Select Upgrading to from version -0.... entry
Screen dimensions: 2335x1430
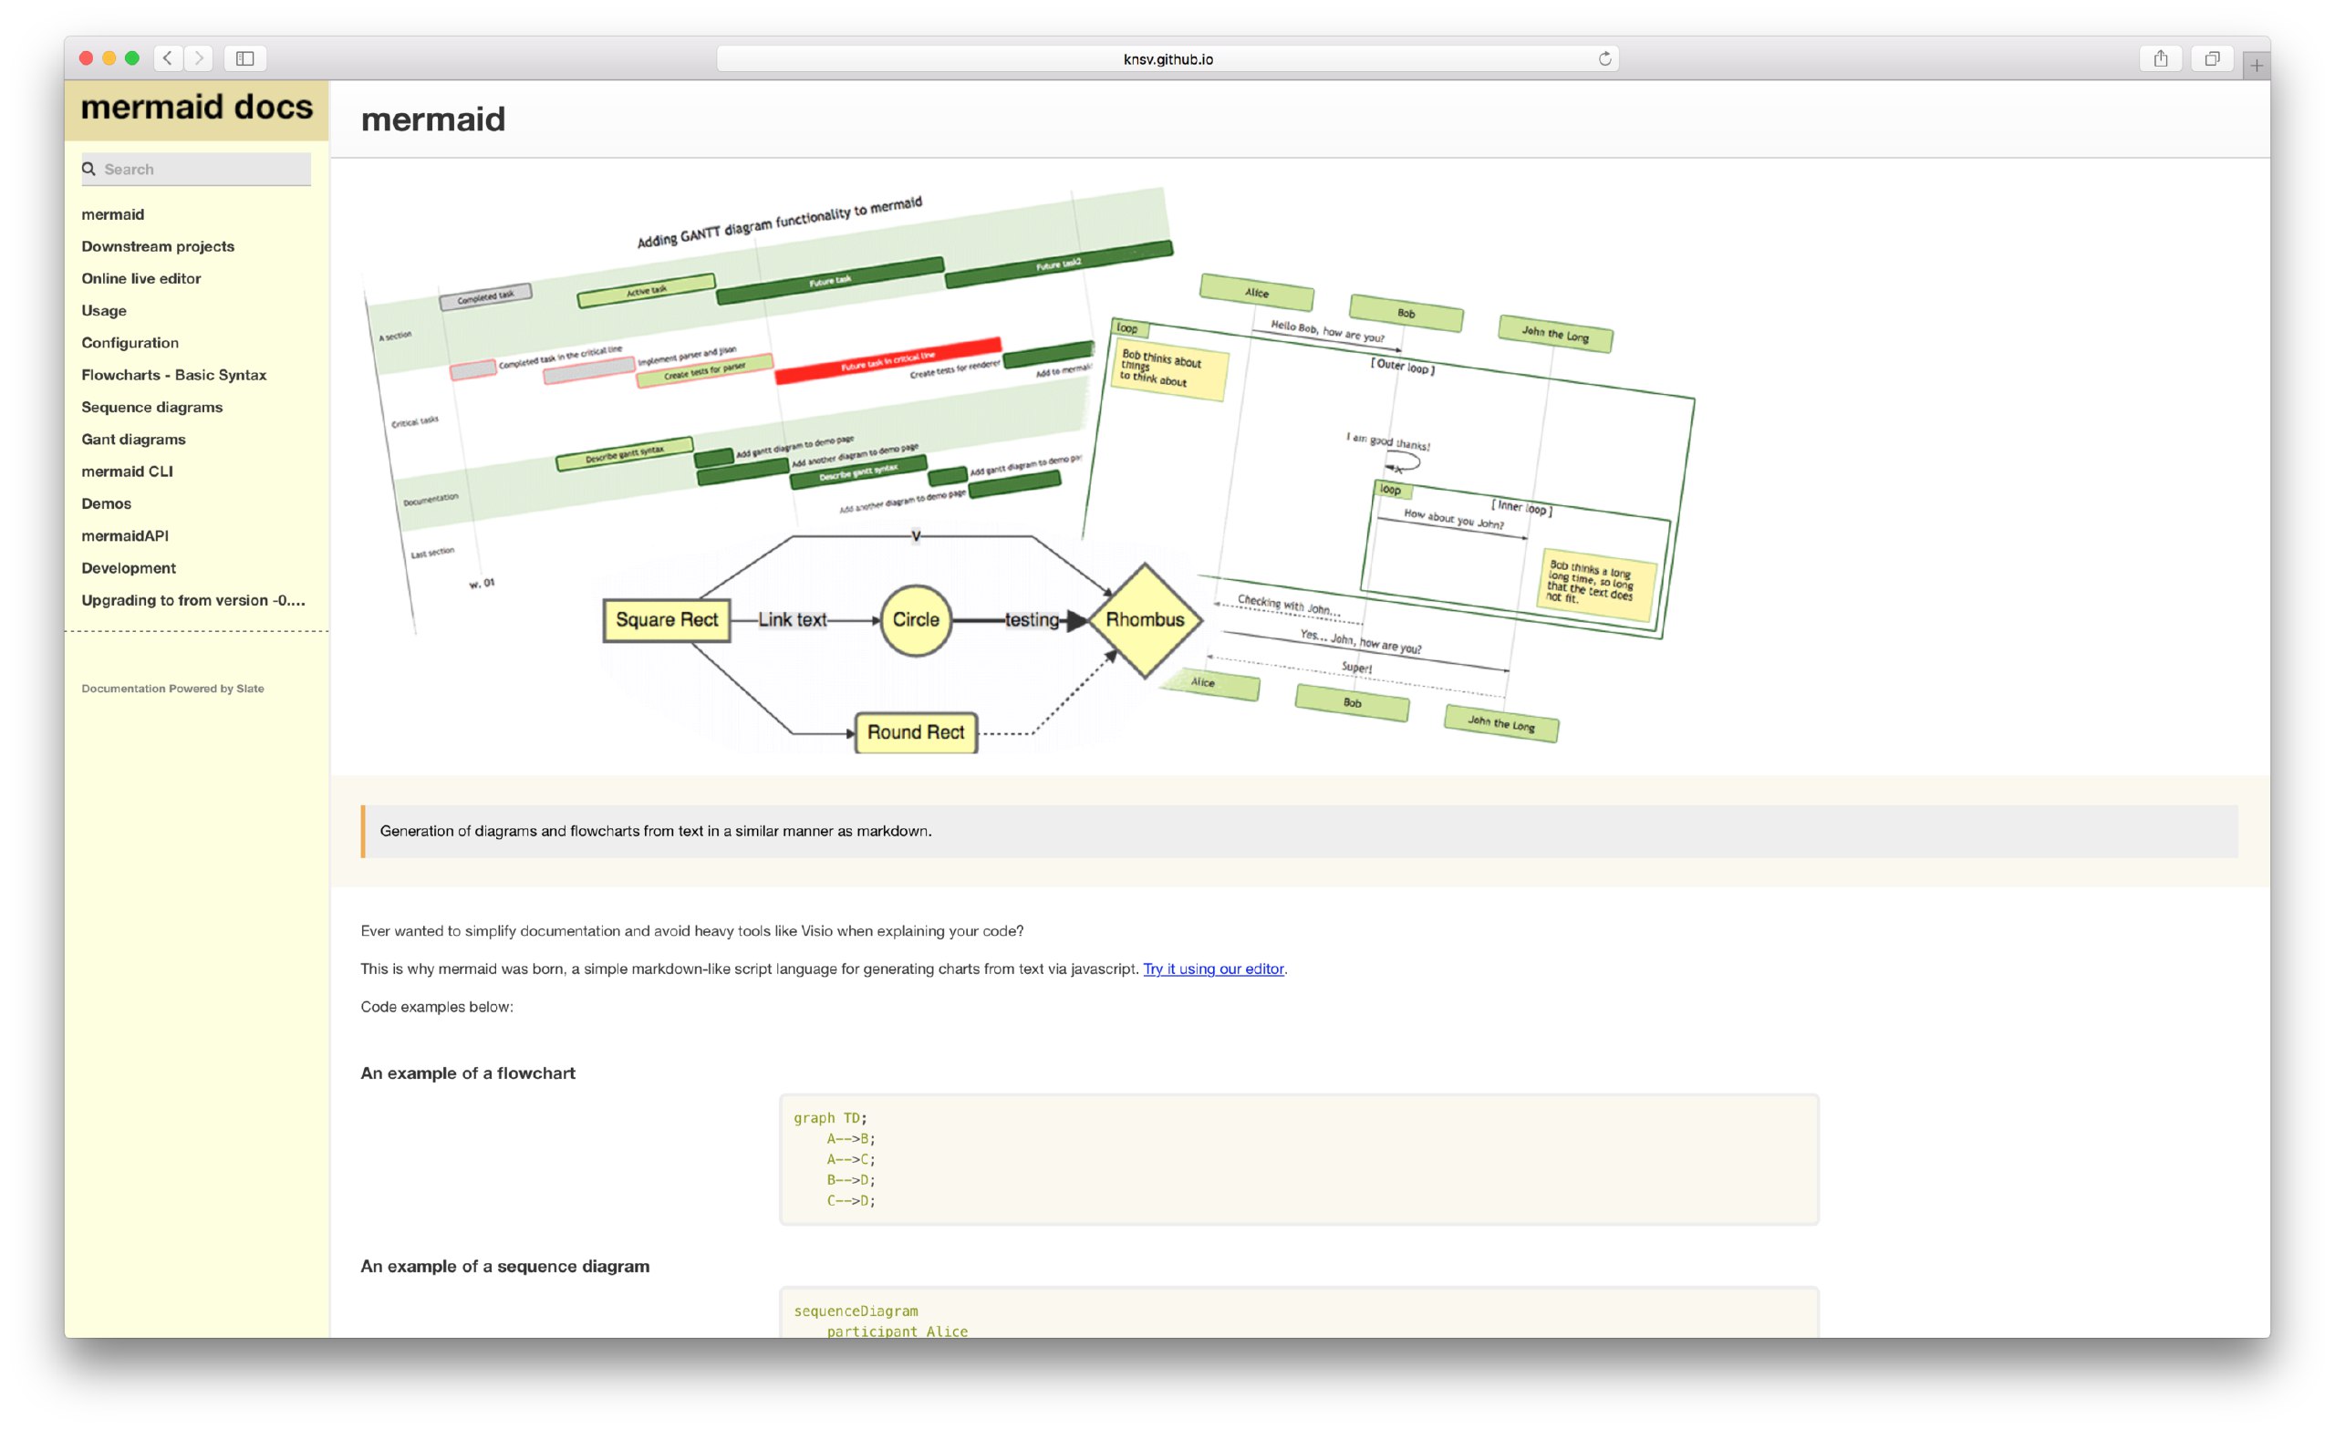point(193,601)
